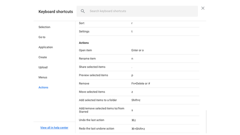This screenshot has height=135, width=240.
Task: Open the Application shortcuts section
Action: coord(46,47)
